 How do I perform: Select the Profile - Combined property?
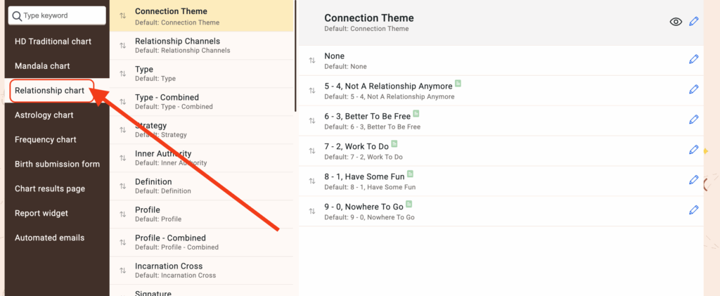click(x=170, y=242)
